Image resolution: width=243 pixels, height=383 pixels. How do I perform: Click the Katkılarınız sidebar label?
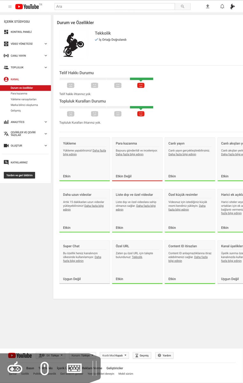point(19,162)
